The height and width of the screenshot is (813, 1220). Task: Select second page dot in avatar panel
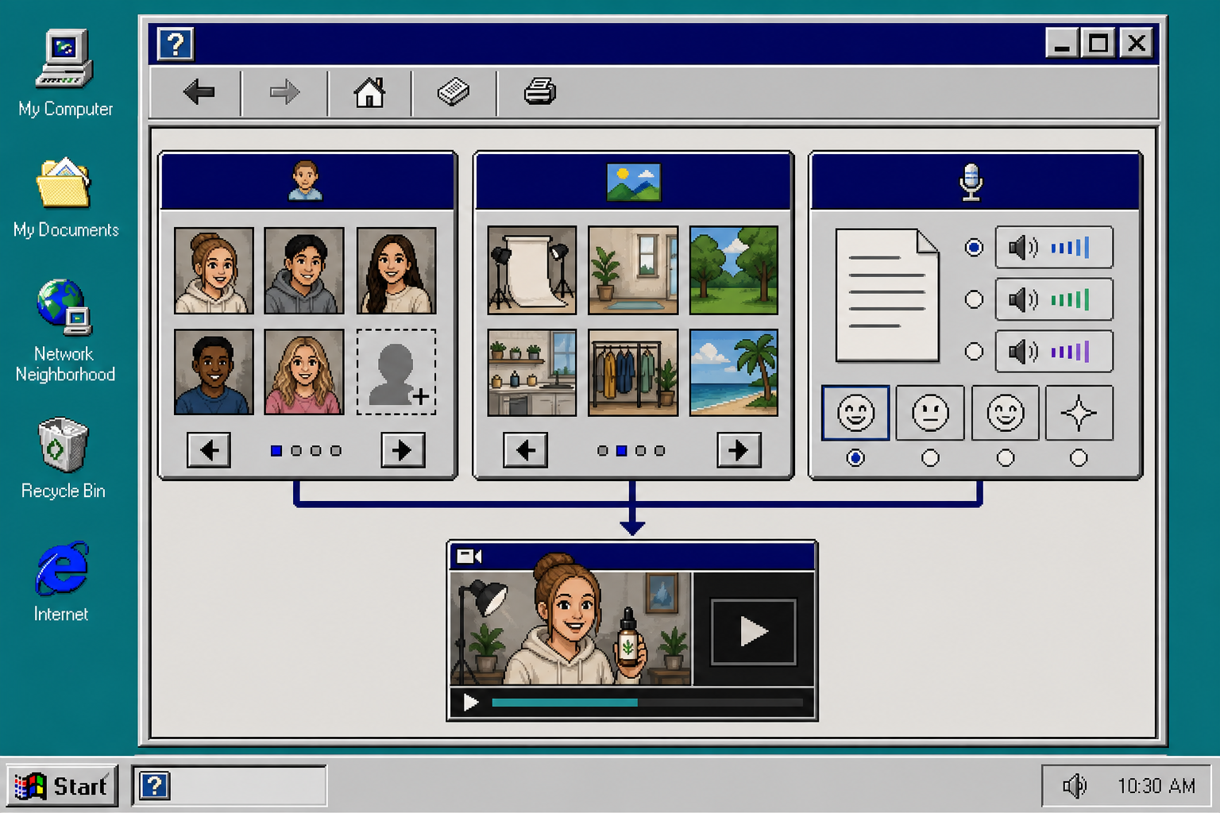296,451
